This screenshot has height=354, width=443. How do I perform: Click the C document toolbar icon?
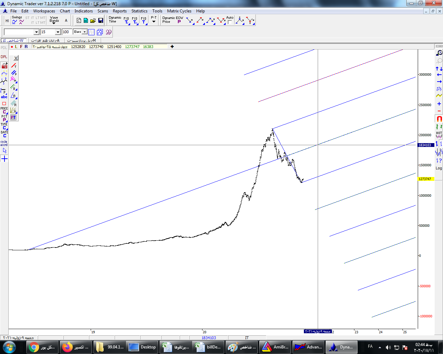[79, 21]
